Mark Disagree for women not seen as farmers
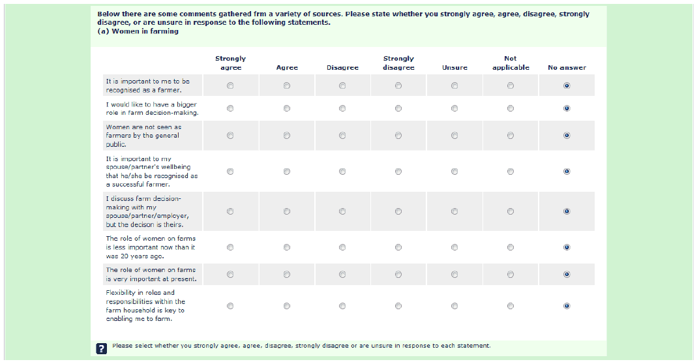Screen dimensions: 699x364 point(342,136)
